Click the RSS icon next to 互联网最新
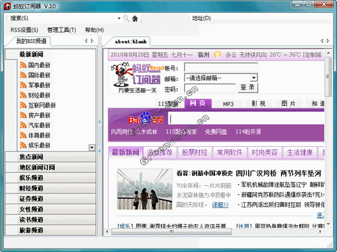 [24, 105]
